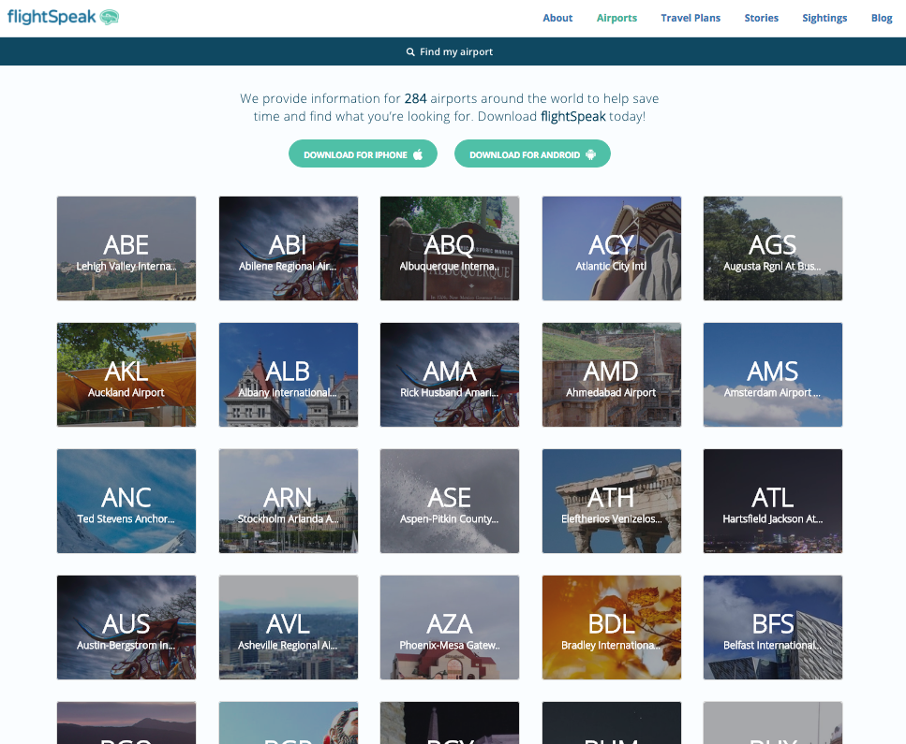This screenshot has width=906, height=744.
Task: Click the Download for iPhone button
Action: pos(363,153)
